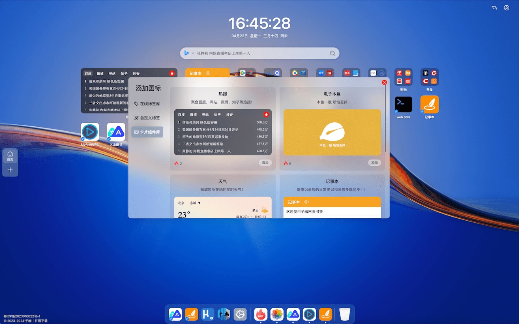Open 美国国务卿布林肯4月24日至26日访华 headline
Image resolution: width=519 pixels, height=324 pixels.
click(210, 130)
